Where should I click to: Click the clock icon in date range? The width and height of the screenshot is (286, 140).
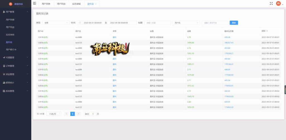coord(80,23)
